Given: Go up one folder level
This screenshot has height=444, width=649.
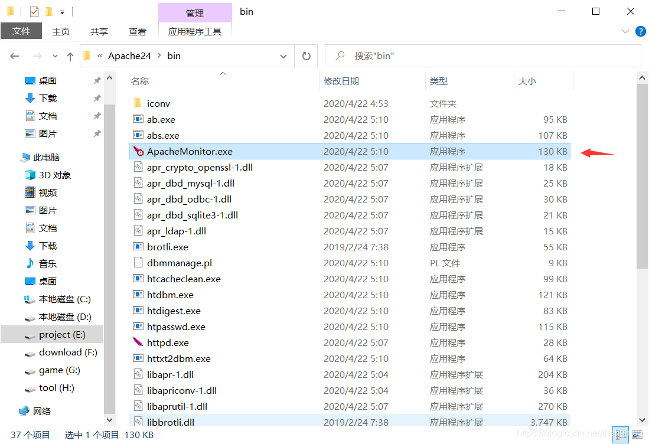Looking at the screenshot, I should 70,56.
